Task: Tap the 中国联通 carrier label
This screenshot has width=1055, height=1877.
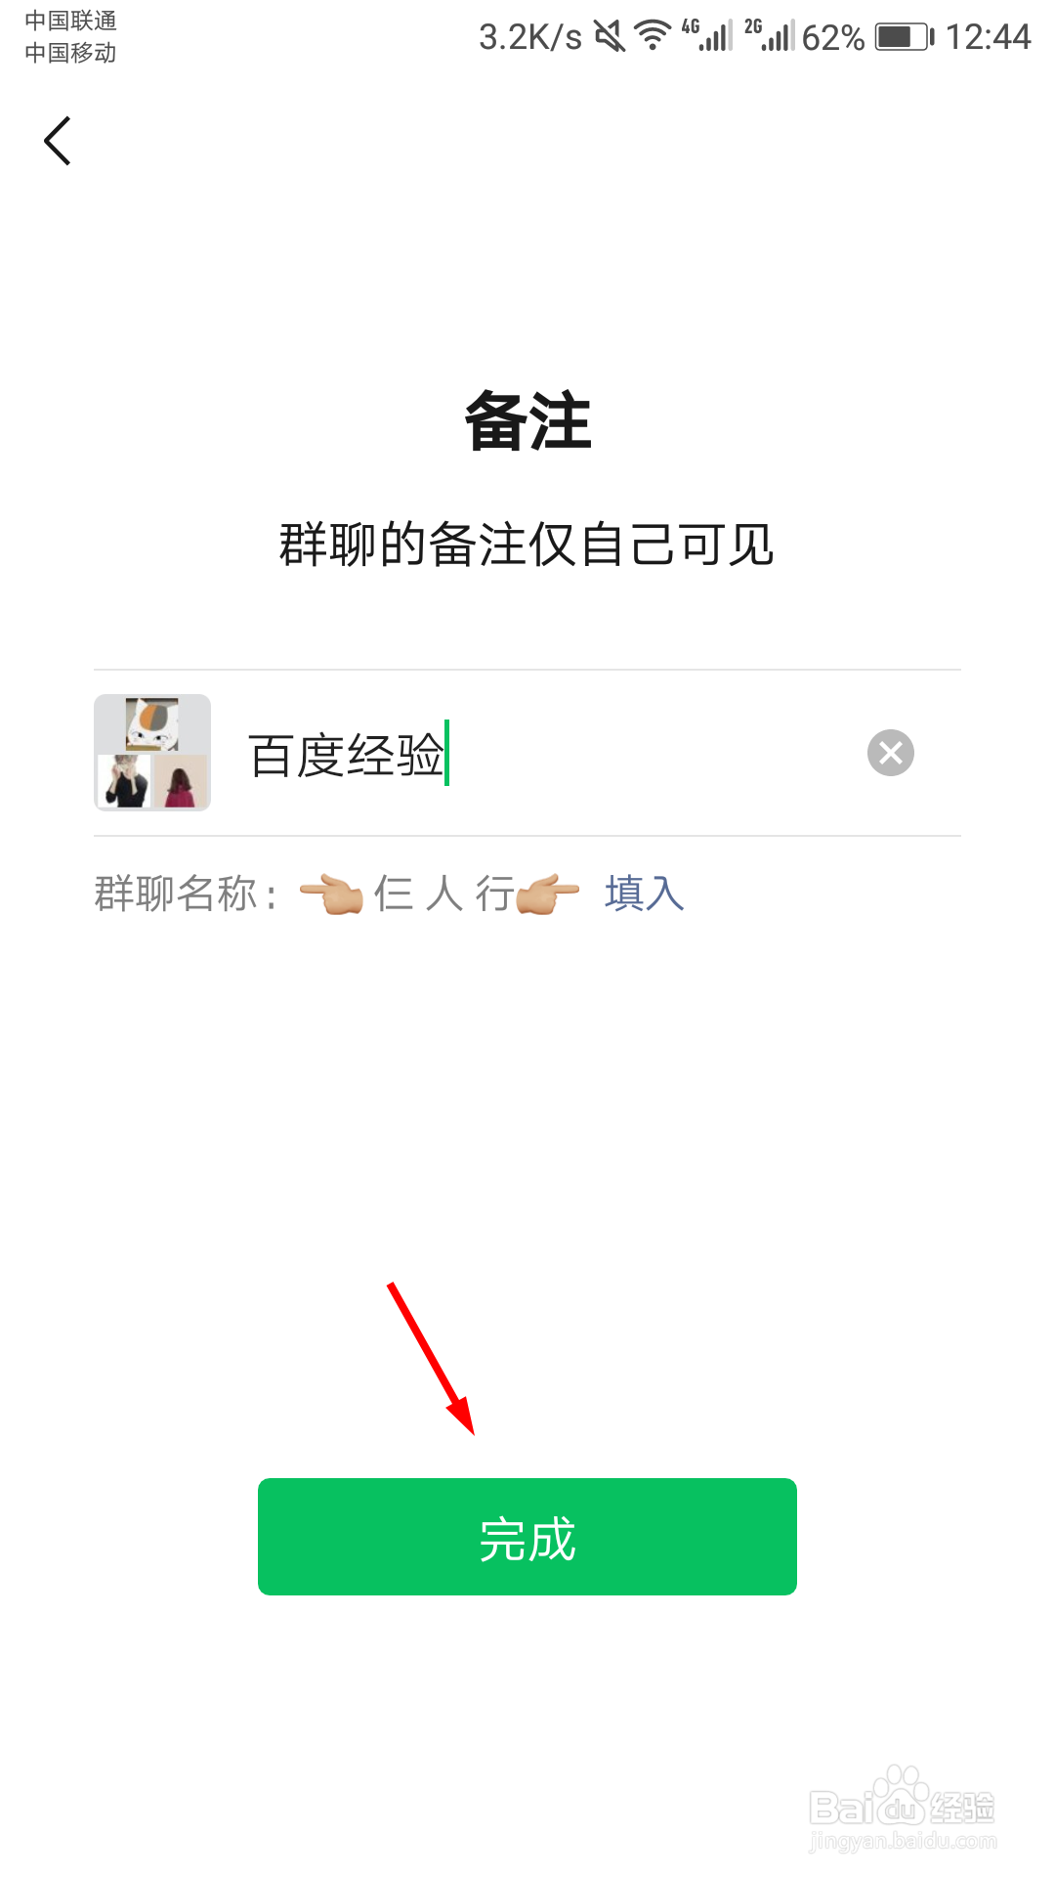Action: click(70, 21)
